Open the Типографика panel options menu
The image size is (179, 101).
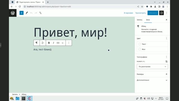coord(166,57)
